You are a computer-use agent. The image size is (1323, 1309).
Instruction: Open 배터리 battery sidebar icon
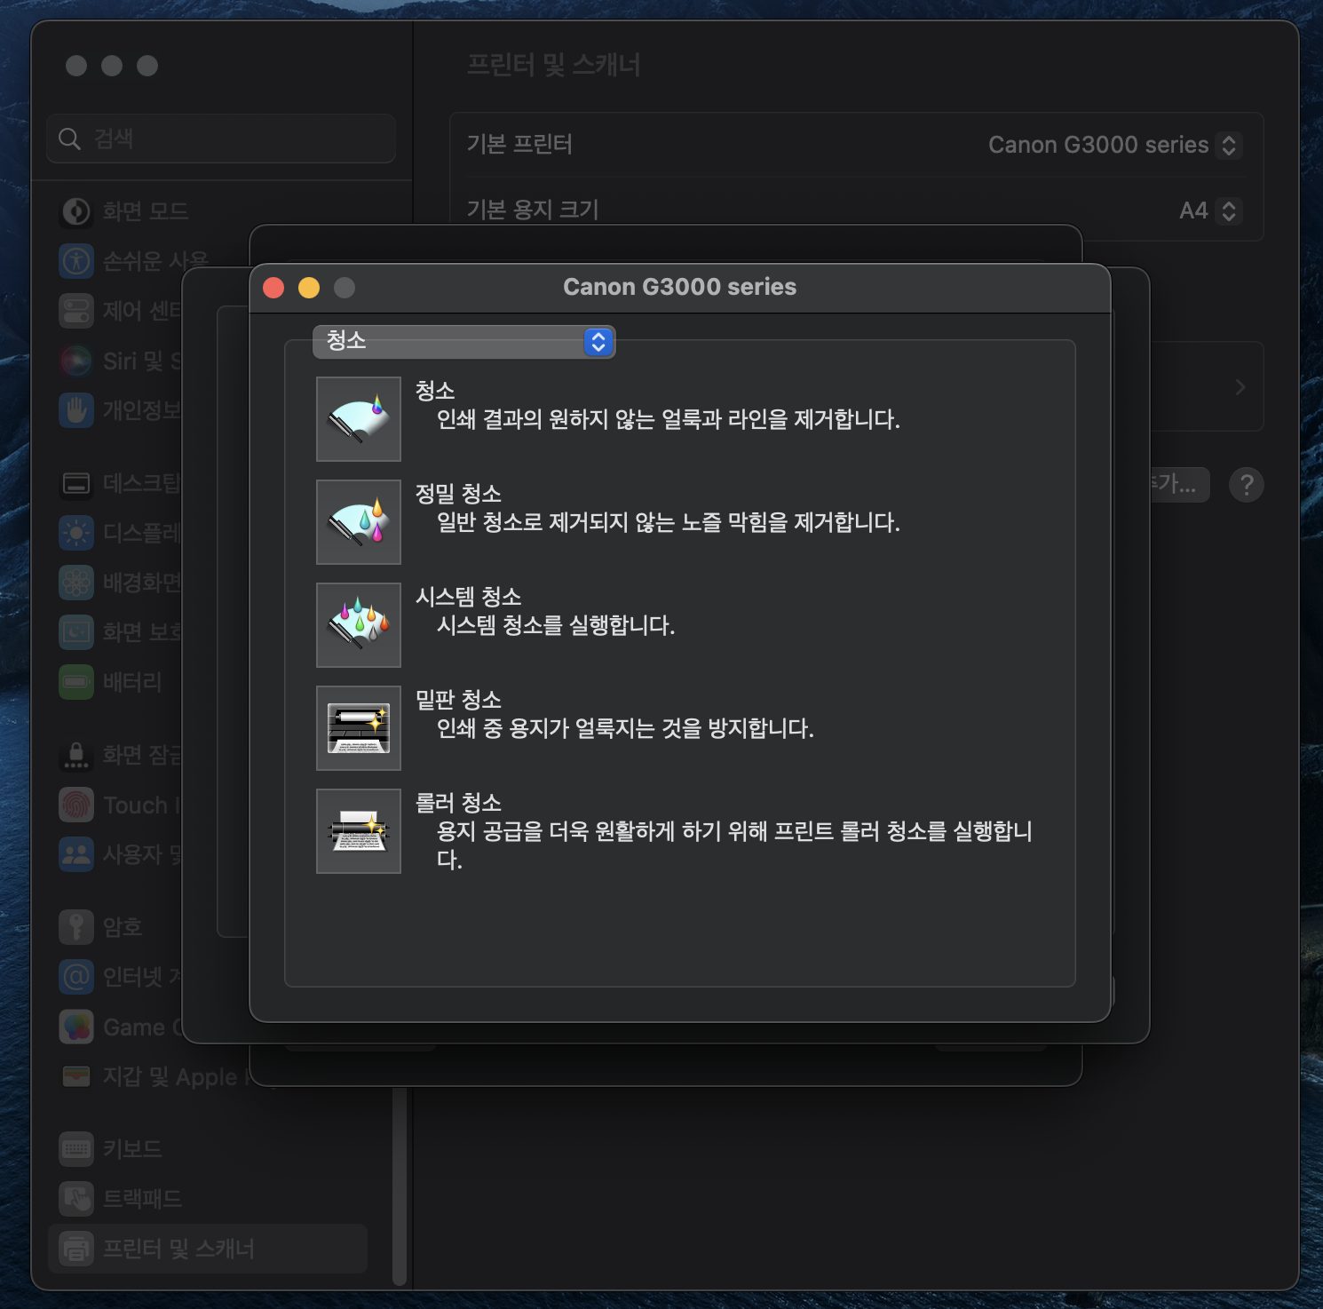[x=76, y=682]
